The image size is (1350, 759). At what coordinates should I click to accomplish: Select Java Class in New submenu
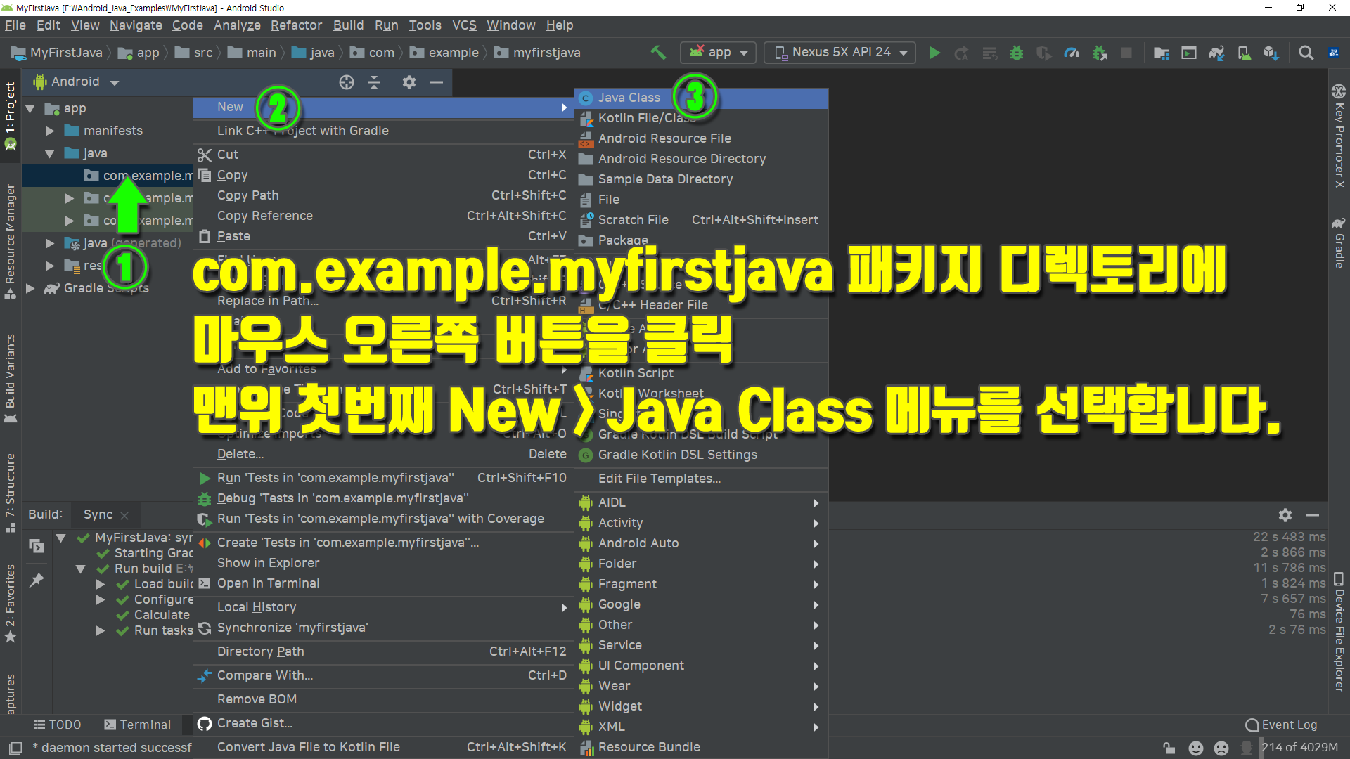[x=701, y=98]
